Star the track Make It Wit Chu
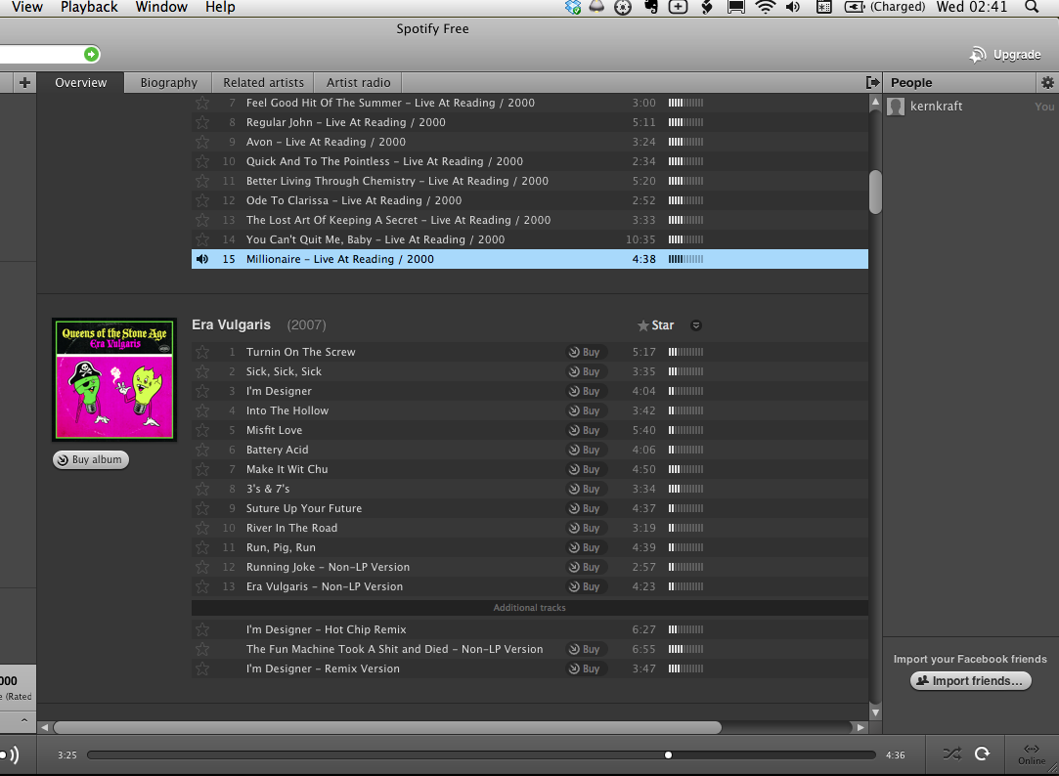The height and width of the screenshot is (776, 1059). [x=202, y=469]
